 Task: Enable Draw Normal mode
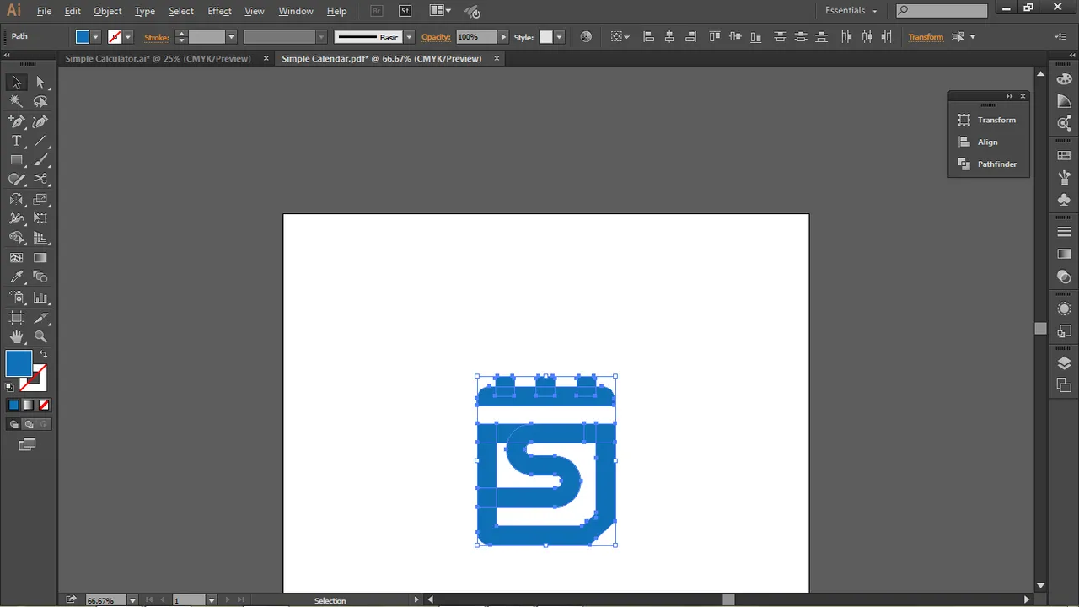(13, 424)
